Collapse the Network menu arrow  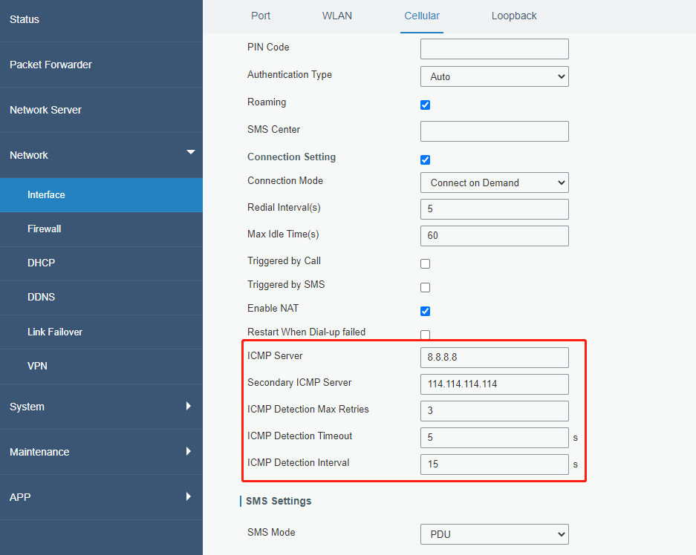click(x=190, y=153)
